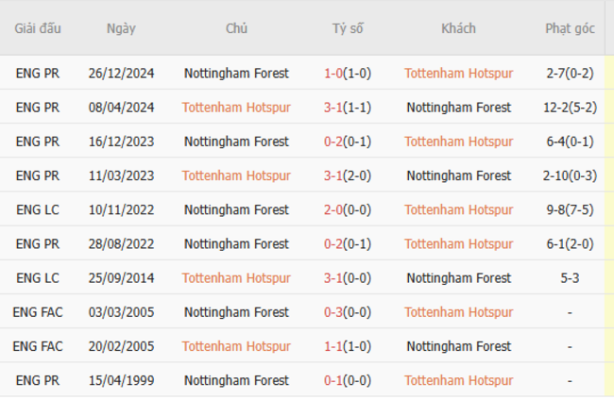Click the "Tỷ số" column header
This screenshot has height=400, width=614.
click(x=348, y=28)
